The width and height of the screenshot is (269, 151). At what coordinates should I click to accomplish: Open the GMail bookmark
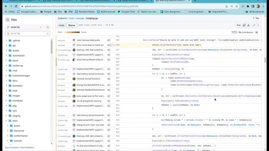pyautogui.click(x=10, y=12)
